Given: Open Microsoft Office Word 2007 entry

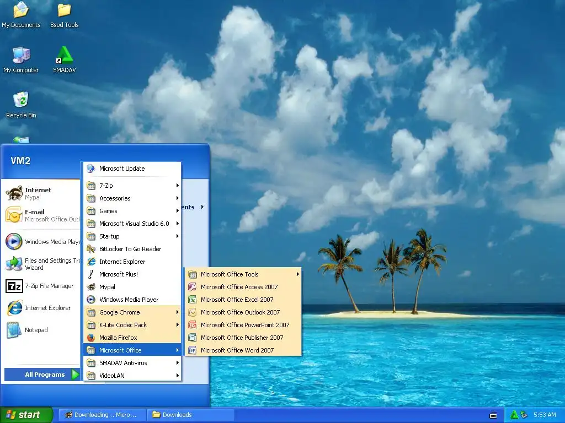Looking at the screenshot, I should tap(243, 350).
